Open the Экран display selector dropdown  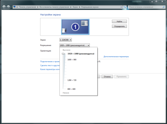pyautogui.click(x=65, y=40)
